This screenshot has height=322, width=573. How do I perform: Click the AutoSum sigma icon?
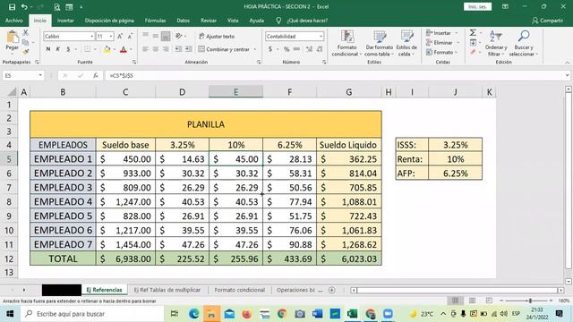(473, 33)
